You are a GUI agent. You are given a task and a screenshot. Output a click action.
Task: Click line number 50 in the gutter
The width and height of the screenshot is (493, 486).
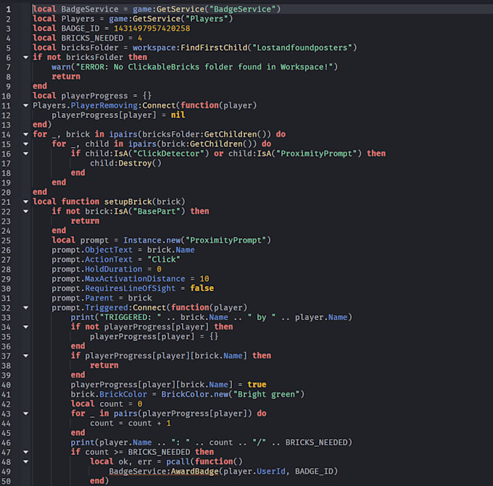pyautogui.click(x=6, y=481)
